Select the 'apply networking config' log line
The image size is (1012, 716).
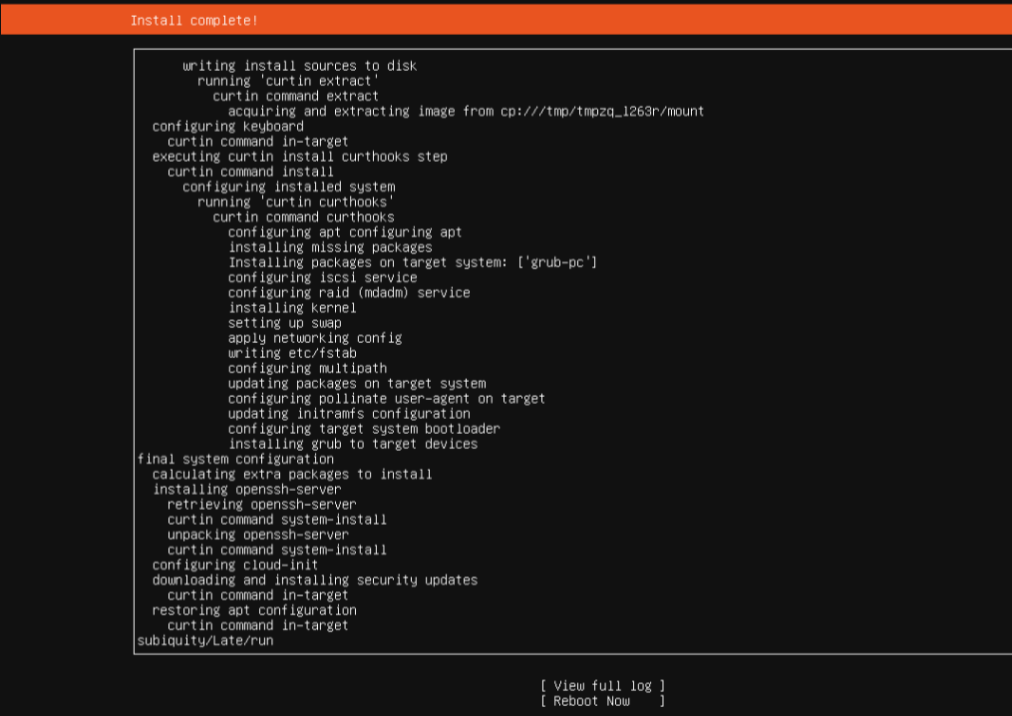coord(314,338)
